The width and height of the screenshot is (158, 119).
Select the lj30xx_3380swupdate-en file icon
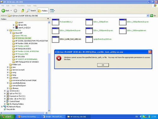[x=123, y=31]
